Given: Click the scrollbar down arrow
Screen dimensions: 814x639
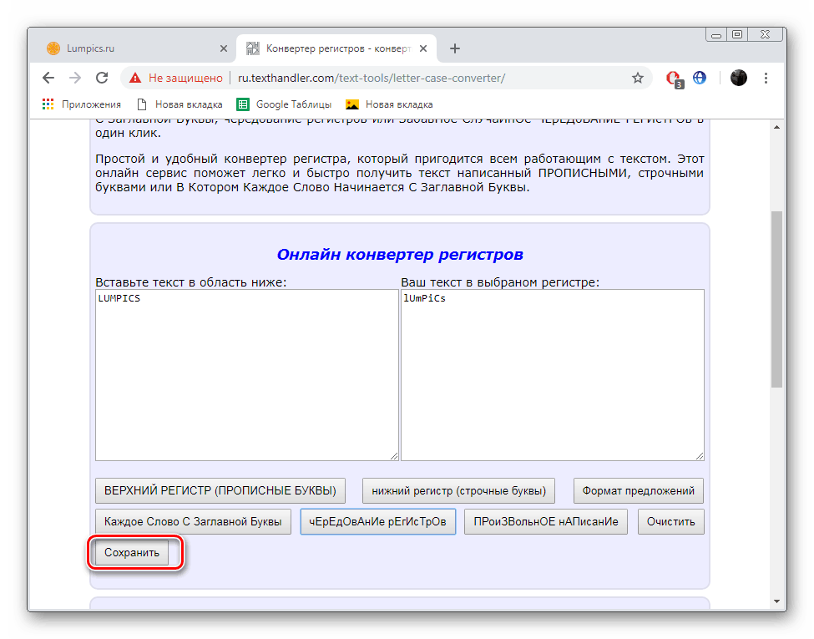Looking at the screenshot, I should click(776, 601).
